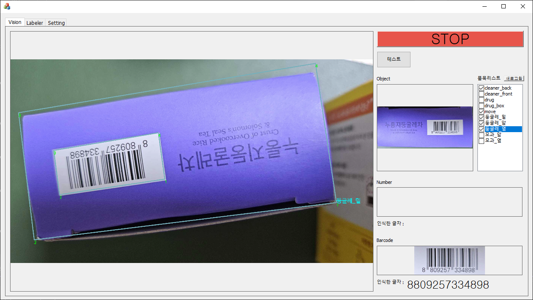533x300 pixels.
Task: Check the 모과_옆 checkbox
Action: click(481, 141)
